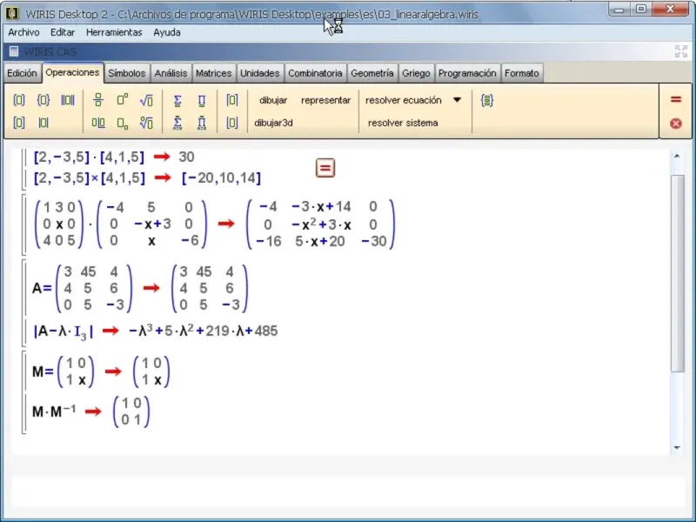Open the resolver ecuación dropdown arrow
The width and height of the screenshot is (696, 522).
(458, 100)
